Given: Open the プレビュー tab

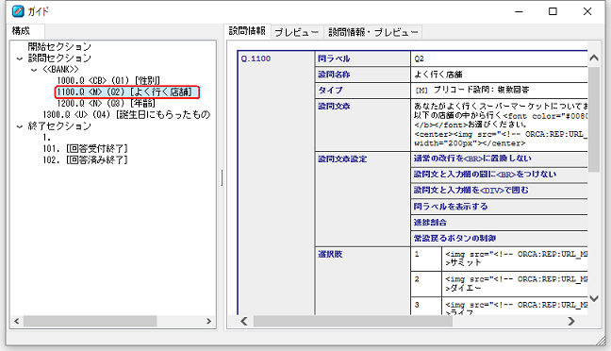Looking at the screenshot, I should point(297,32).
